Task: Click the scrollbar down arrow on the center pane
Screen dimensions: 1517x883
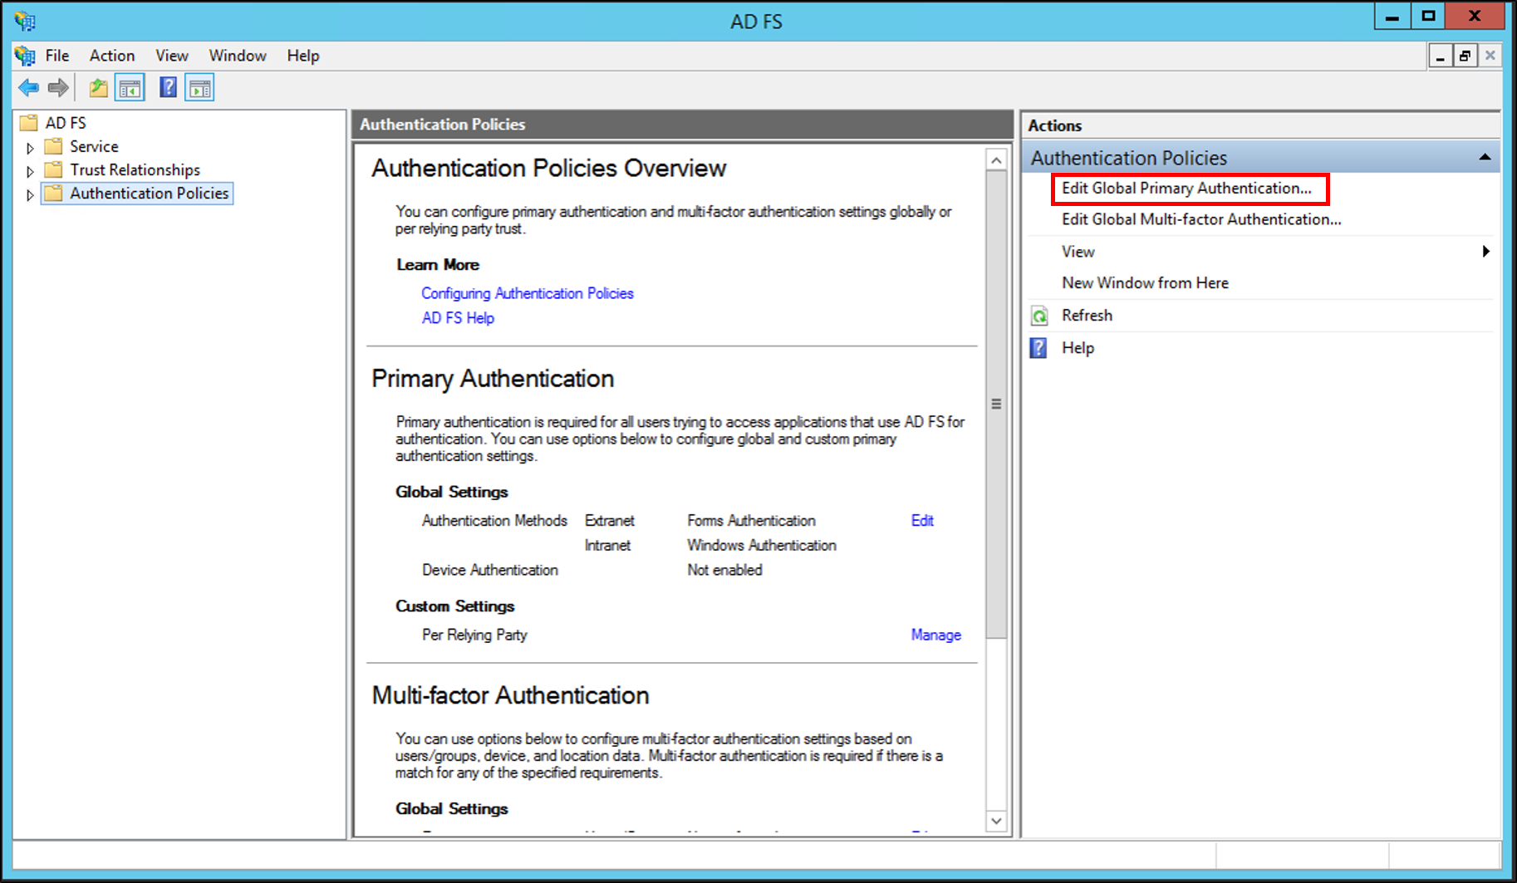Action: (x=995, y=821)
